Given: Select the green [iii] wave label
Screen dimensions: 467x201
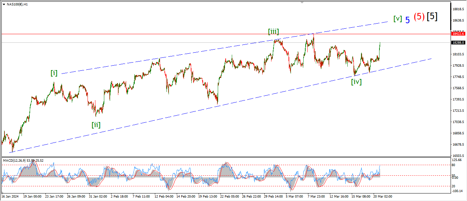Looking at the screenshot, I should (273, 32).
